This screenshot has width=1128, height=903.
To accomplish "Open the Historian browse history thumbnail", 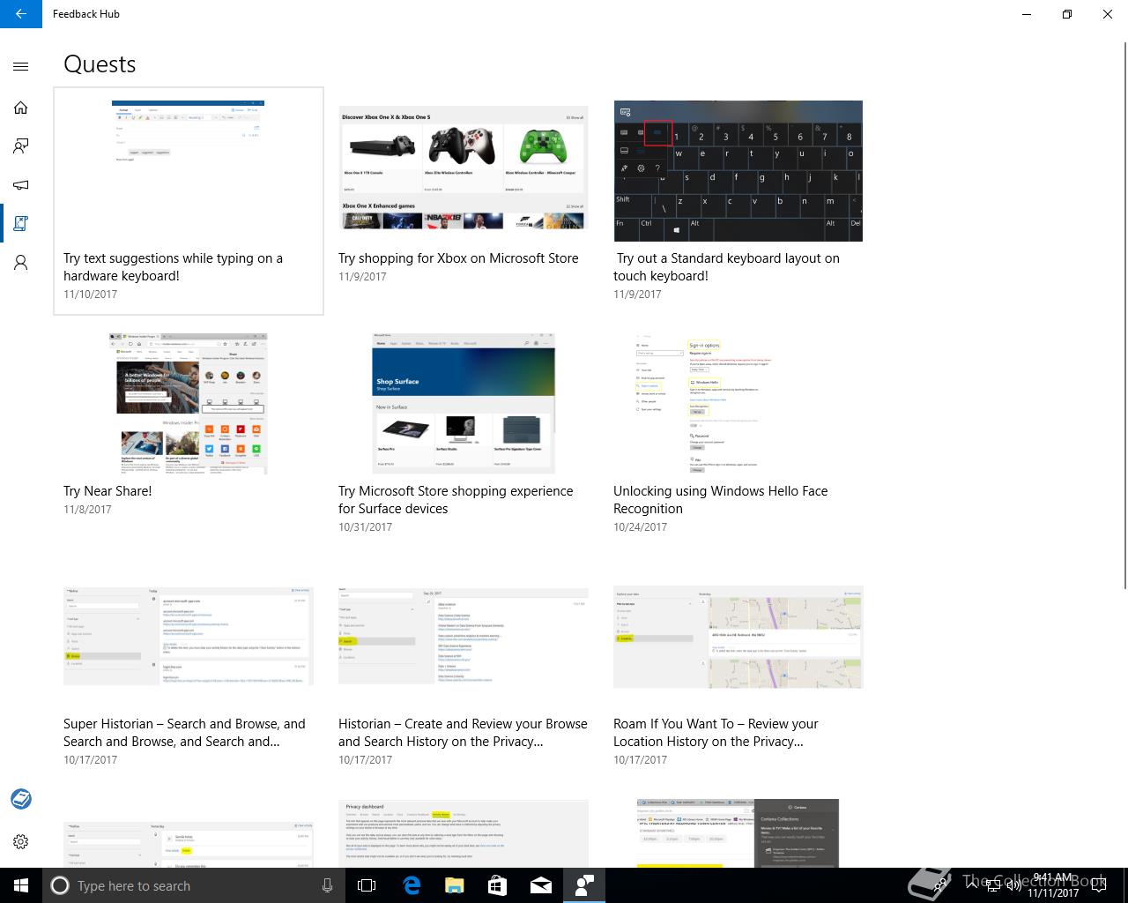I will click(x=463, y=636).
